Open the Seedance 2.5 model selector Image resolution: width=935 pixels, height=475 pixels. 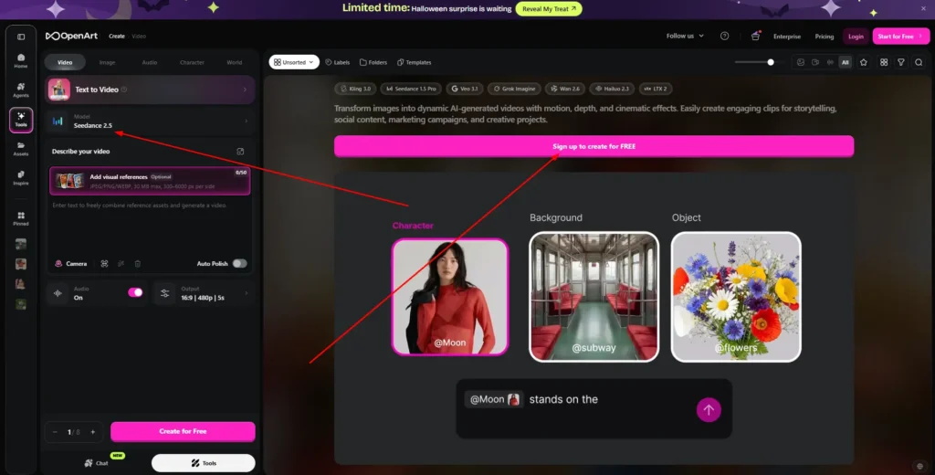pos(151,121)
